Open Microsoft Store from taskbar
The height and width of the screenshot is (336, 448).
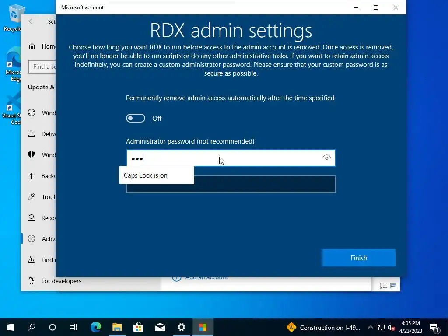tap(139, 327)
